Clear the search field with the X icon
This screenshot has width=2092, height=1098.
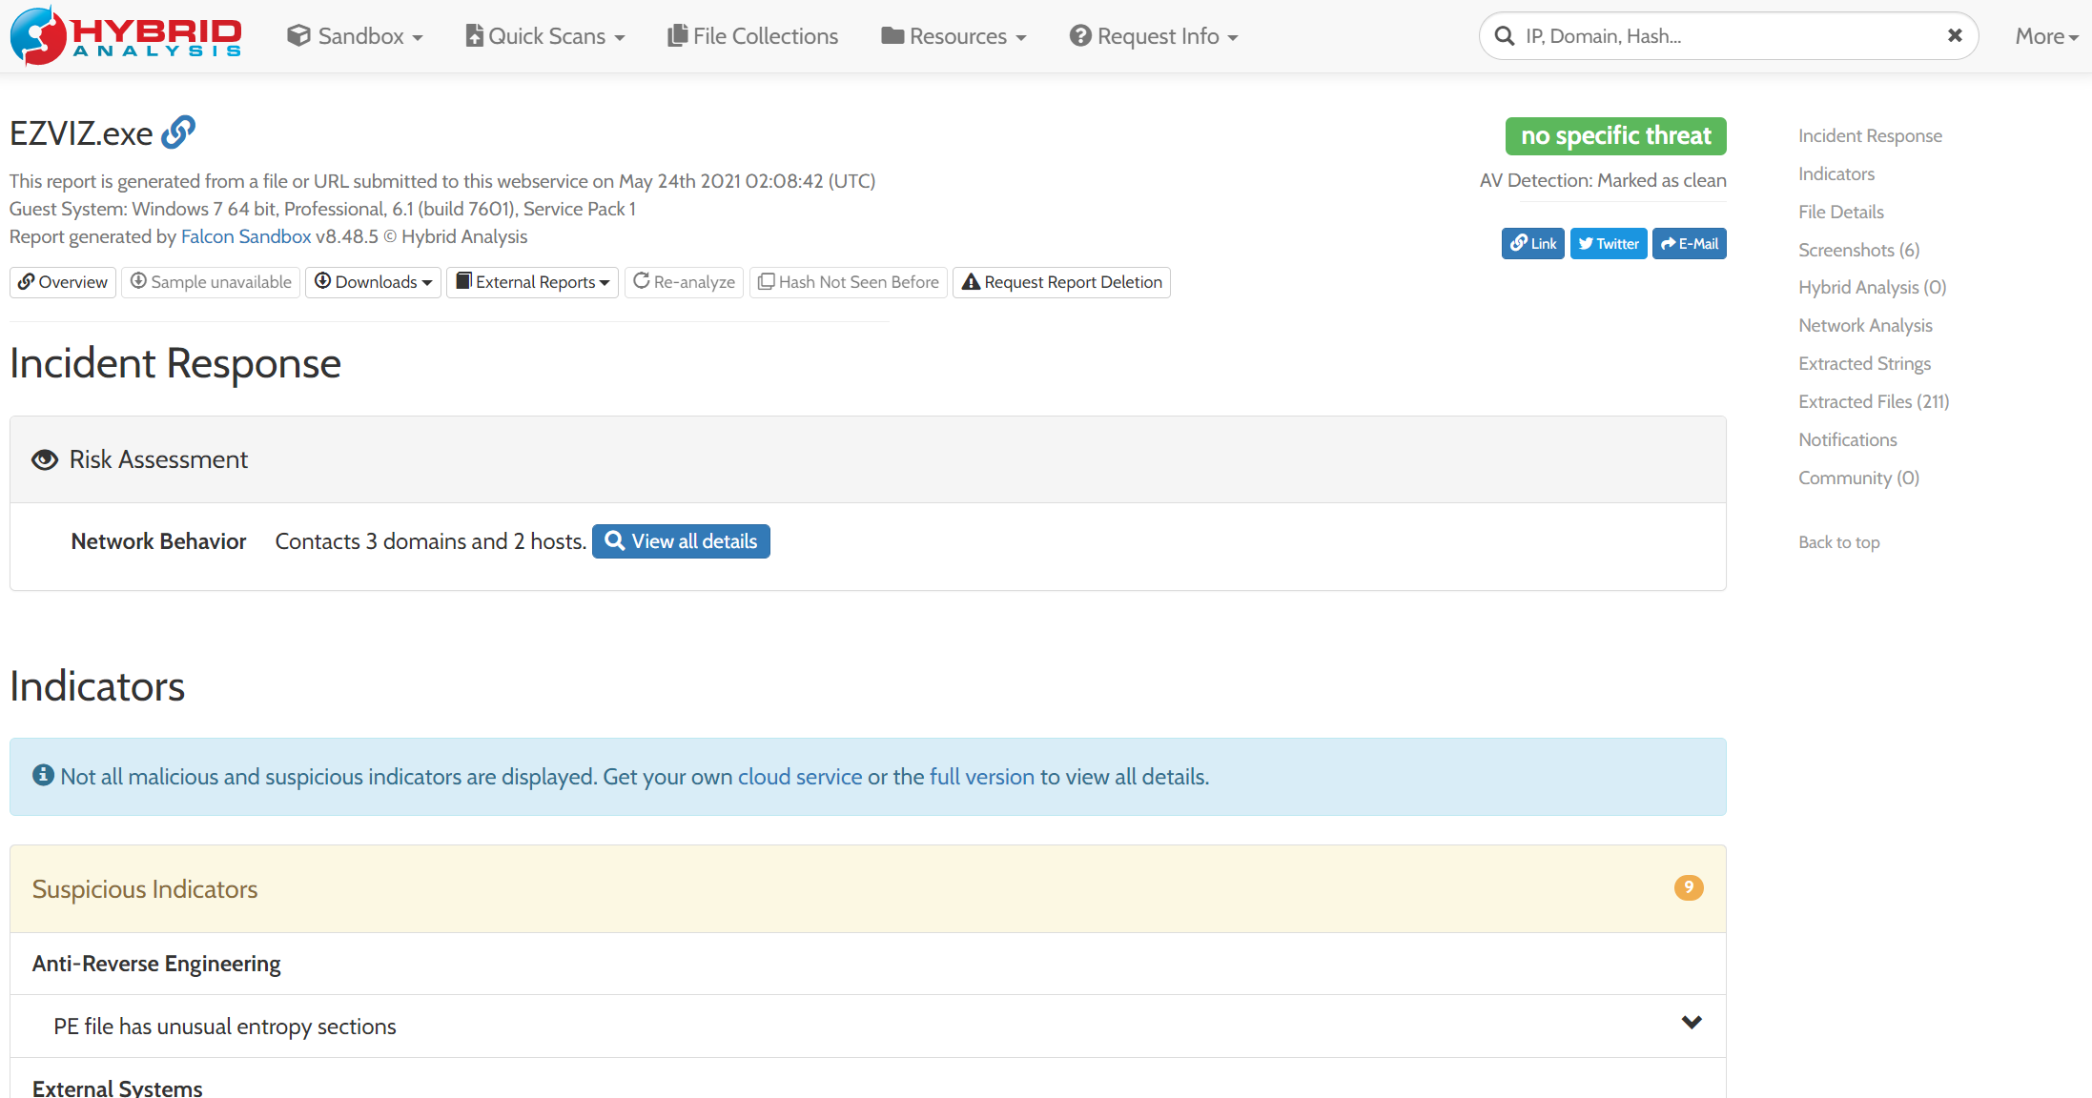click(x=1955, y=35)
